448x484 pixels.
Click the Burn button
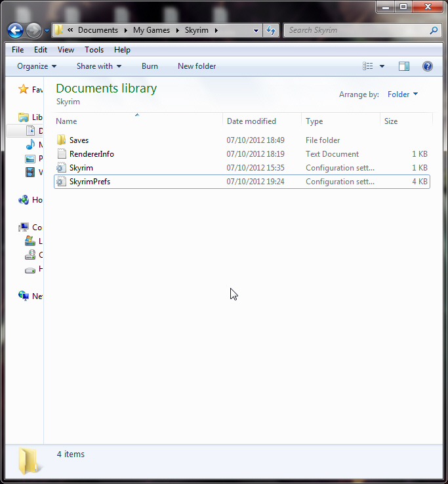pos(150,66)
